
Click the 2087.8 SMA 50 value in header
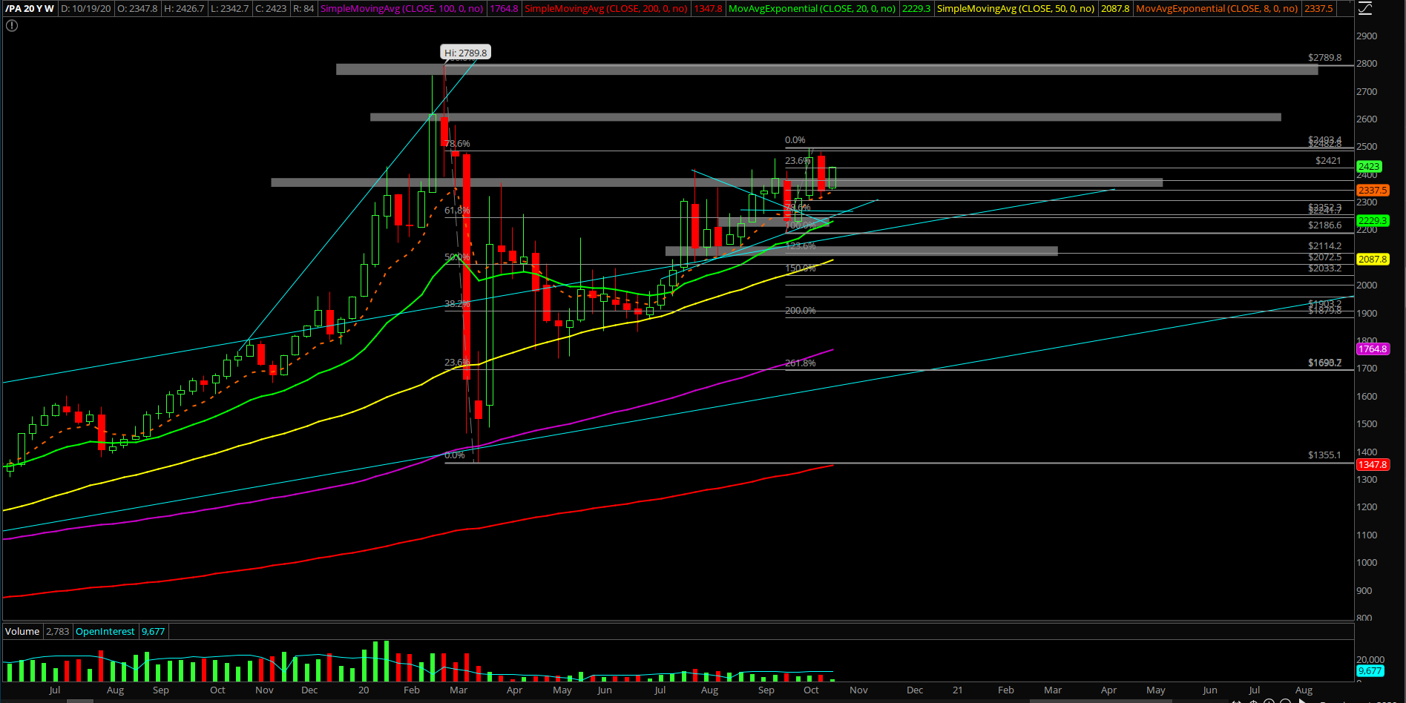[x=1115, y=8]
